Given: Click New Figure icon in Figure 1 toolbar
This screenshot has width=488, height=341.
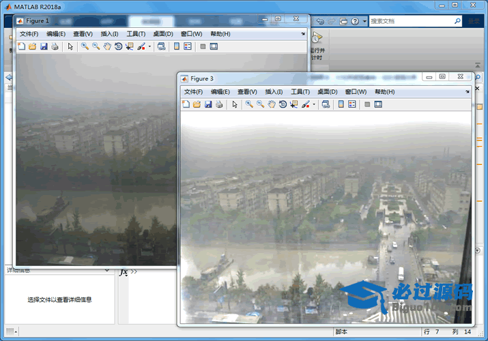Looking at the screenshot, I should tap(21, 46).
